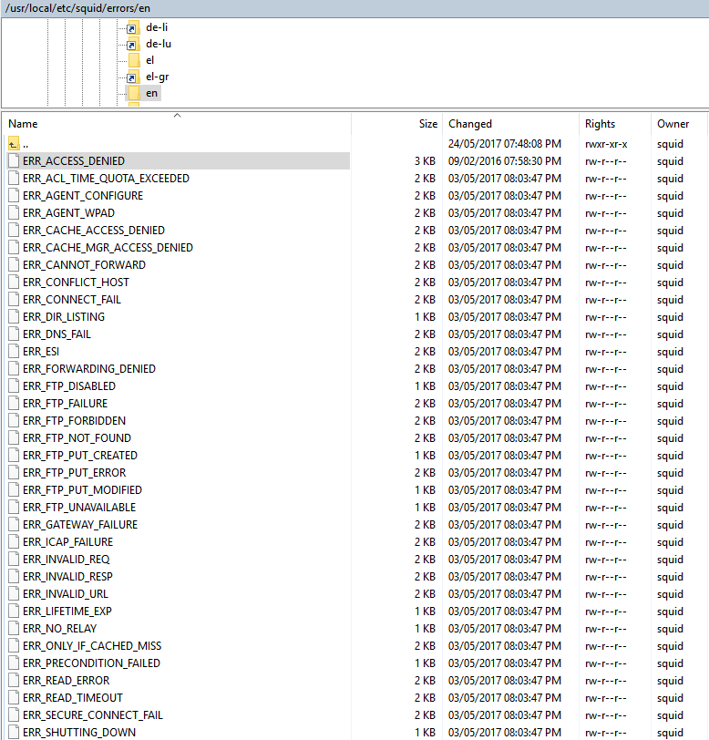Select ERR_SHUTTING_DOWN file name
Viewport: 709px width, 740px height.
click(79, 733)
